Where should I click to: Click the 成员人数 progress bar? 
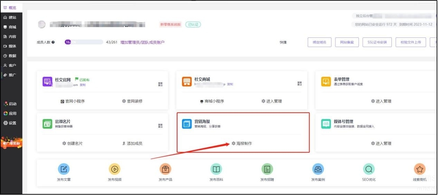pyautogui.click(x=84, y=42)
